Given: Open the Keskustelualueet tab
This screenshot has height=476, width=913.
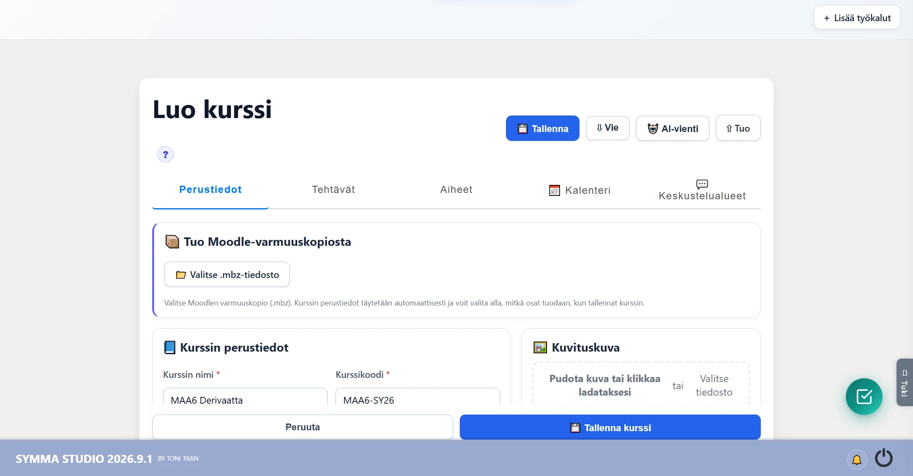Looking at the screenshot, I should (x=702, y=190).
